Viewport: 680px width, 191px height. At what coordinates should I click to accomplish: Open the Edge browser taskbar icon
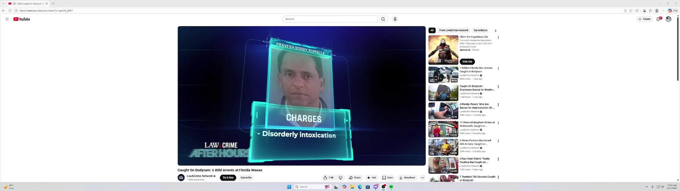click(x=360, y=187)
